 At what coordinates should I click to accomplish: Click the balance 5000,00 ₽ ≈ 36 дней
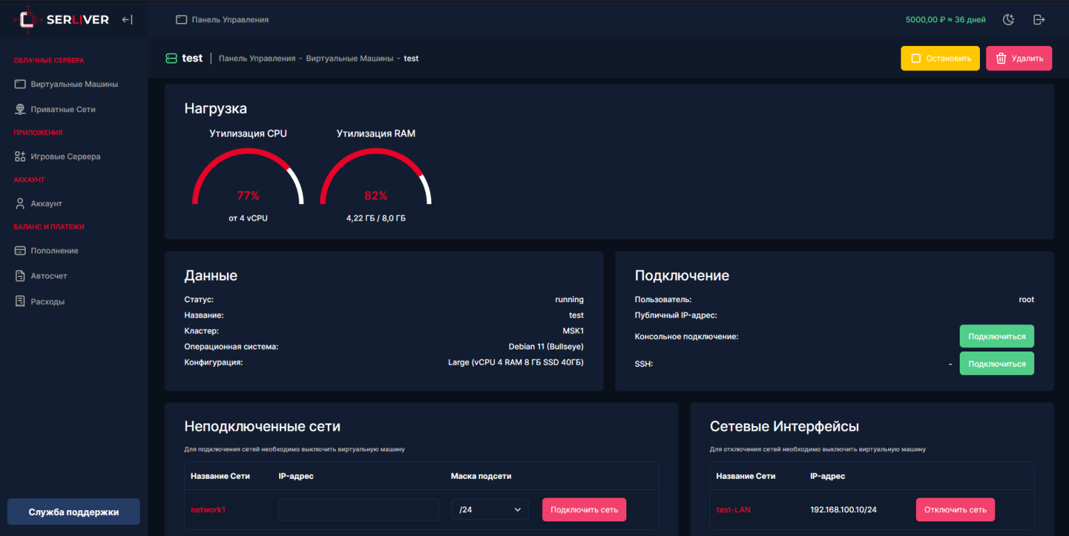click(945, 19)
